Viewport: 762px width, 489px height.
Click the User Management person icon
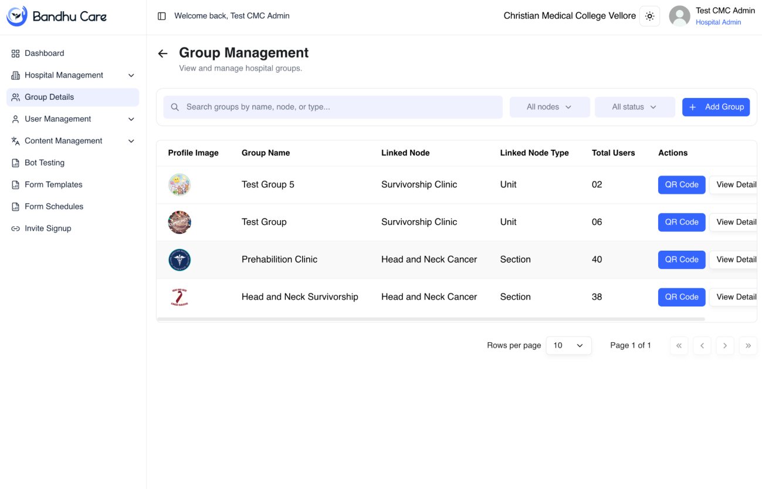tap(15, 119)
